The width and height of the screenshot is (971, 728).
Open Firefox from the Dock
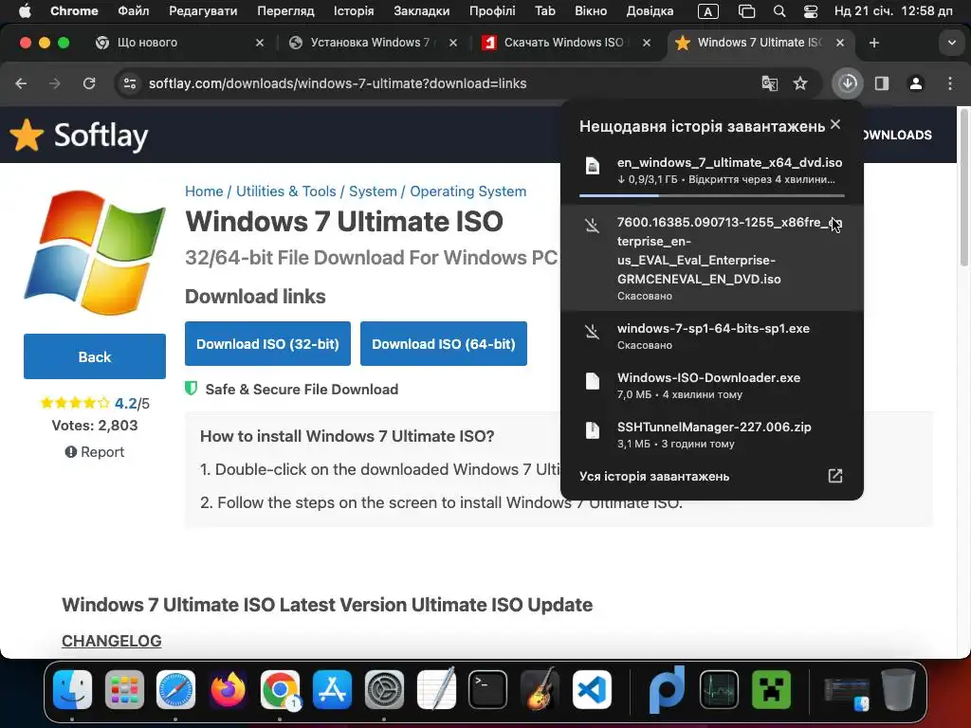point(228,689)
